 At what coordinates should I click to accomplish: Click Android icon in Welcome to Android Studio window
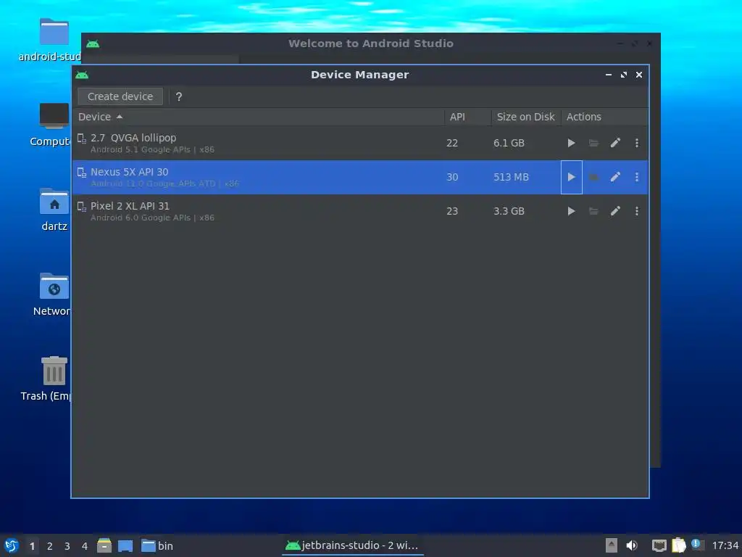coord(93,44)
